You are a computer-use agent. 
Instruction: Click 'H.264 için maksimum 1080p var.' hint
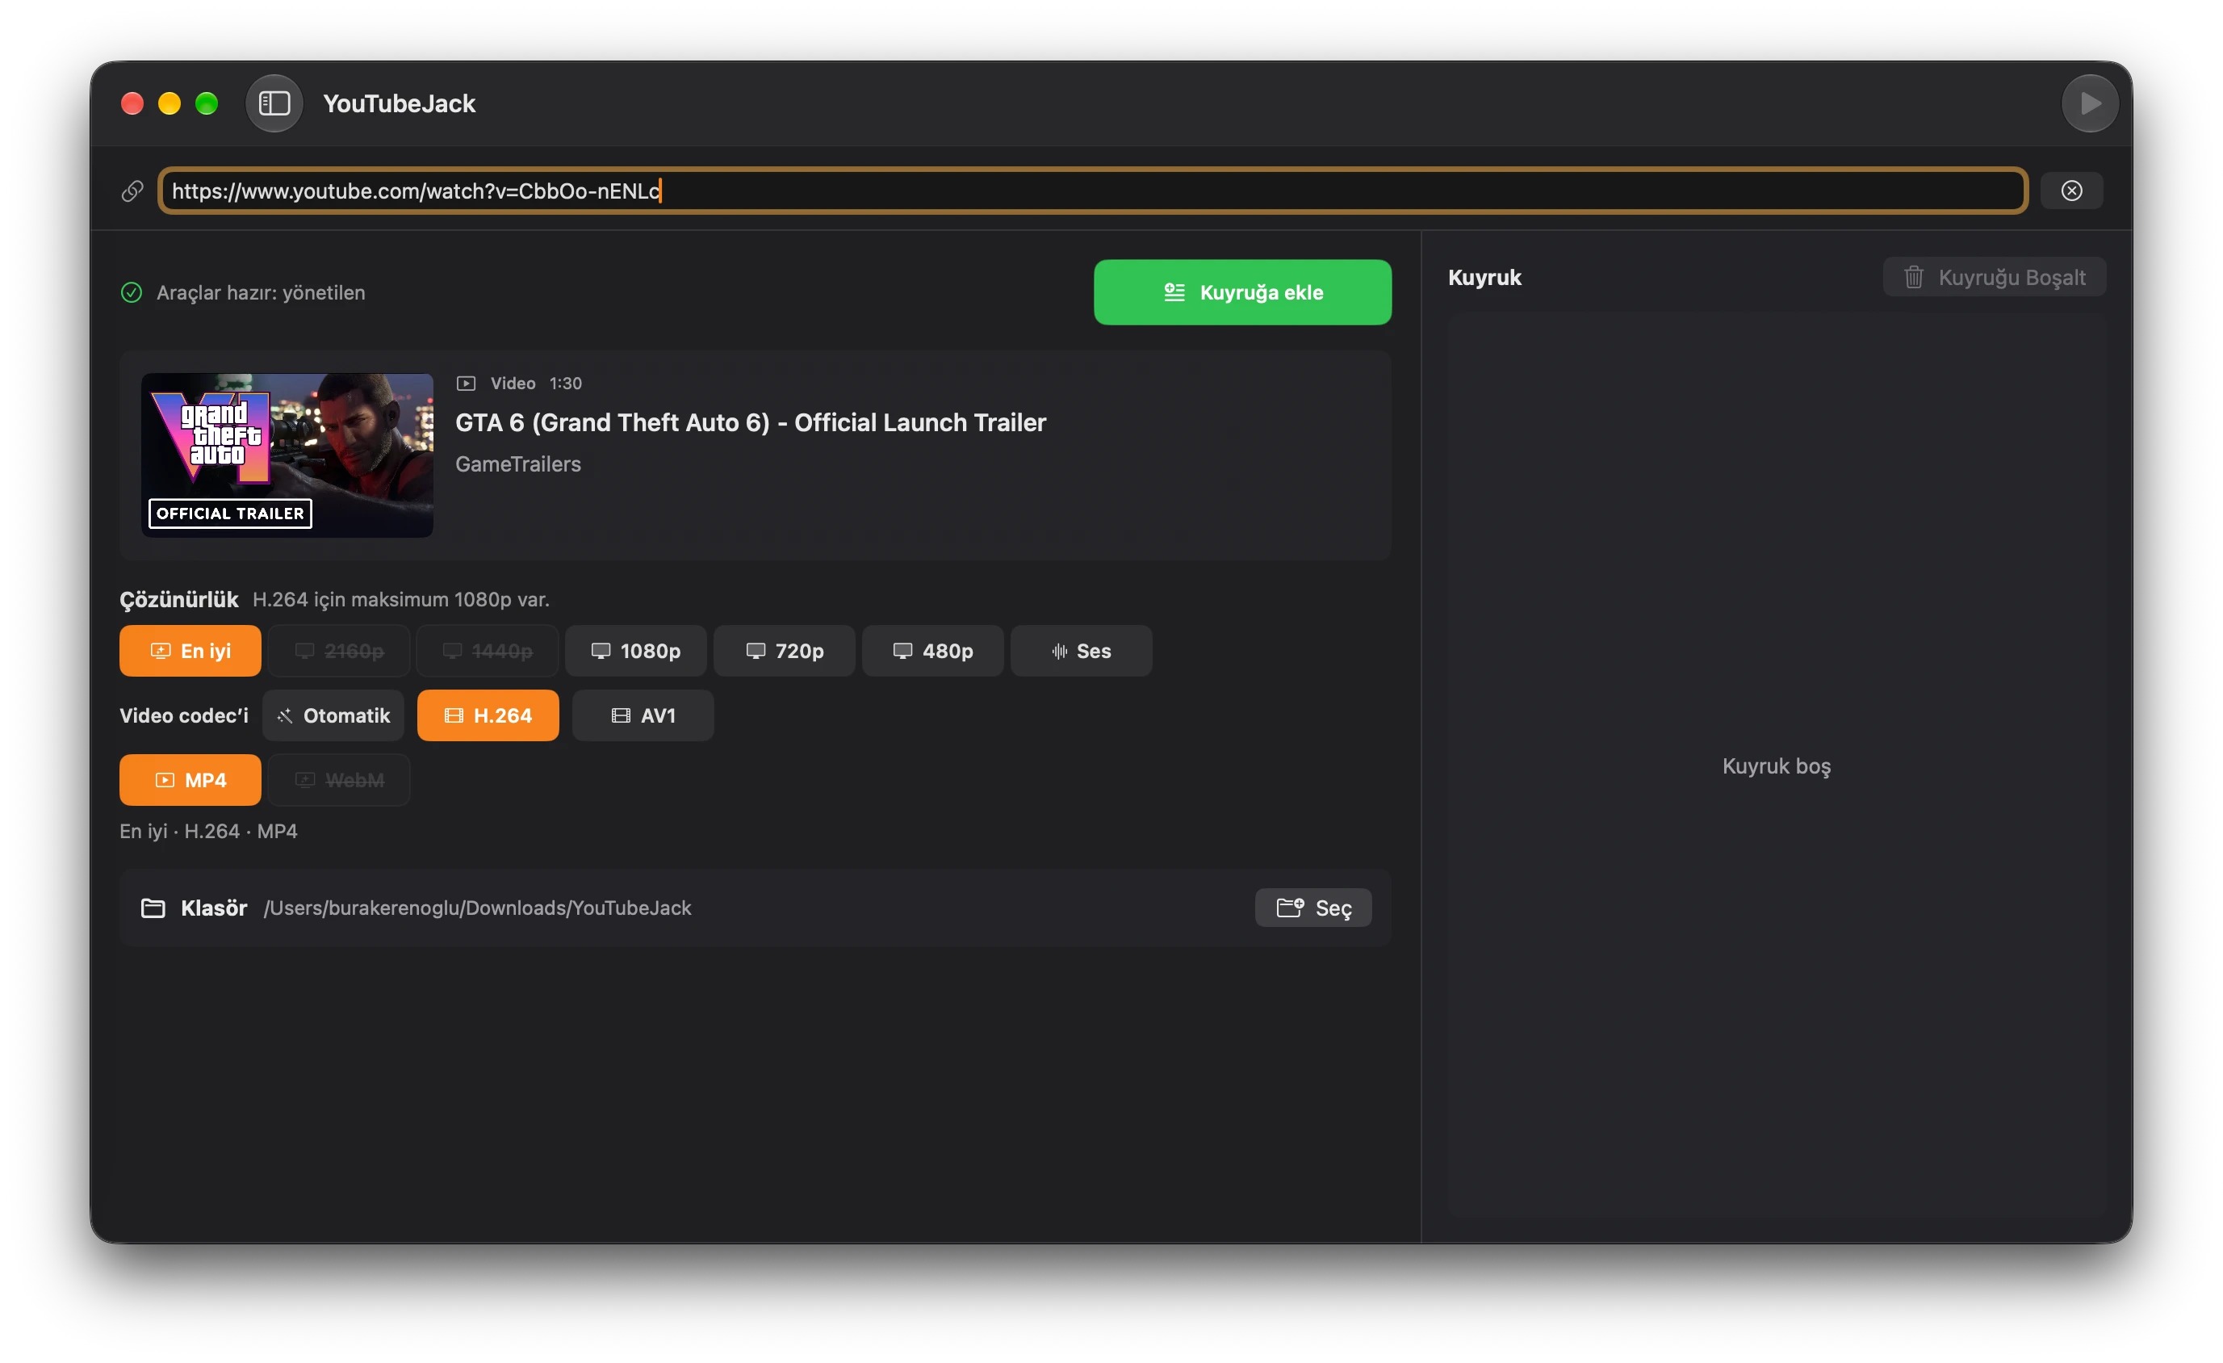click(x=400, y=599)
